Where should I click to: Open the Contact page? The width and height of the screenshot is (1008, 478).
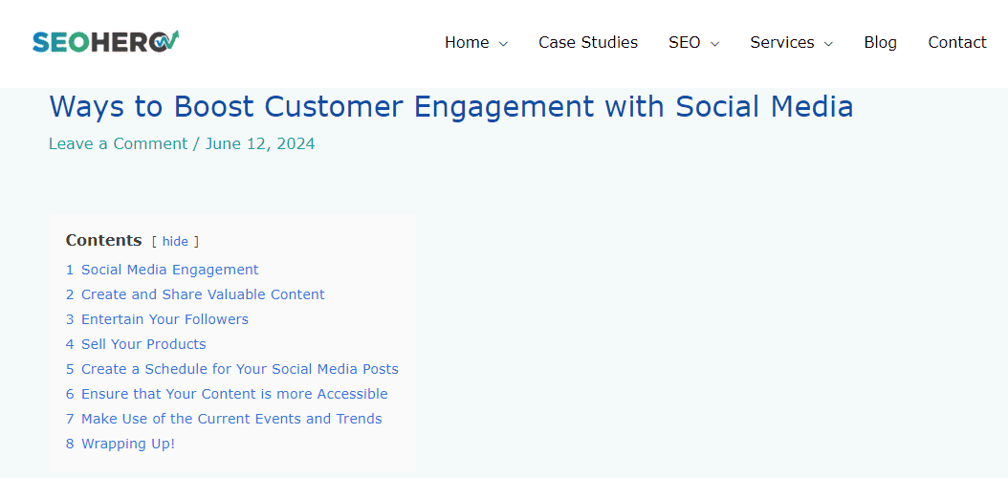click(956, 42)
